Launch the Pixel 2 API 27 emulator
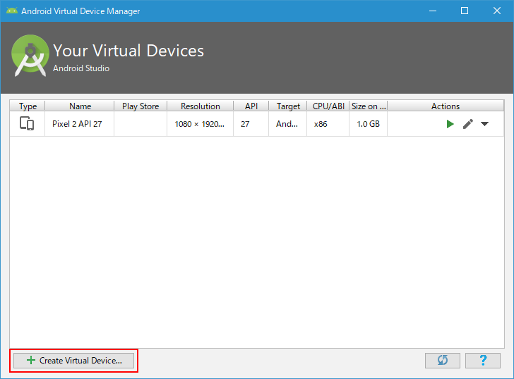The height and width of the screenshot is (379, 514). tap(450, 124)
